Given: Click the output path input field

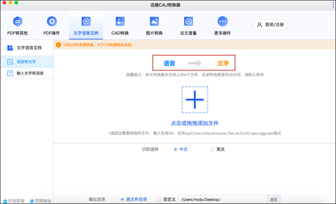Looking at the screenshot, I should pos(223,199).
